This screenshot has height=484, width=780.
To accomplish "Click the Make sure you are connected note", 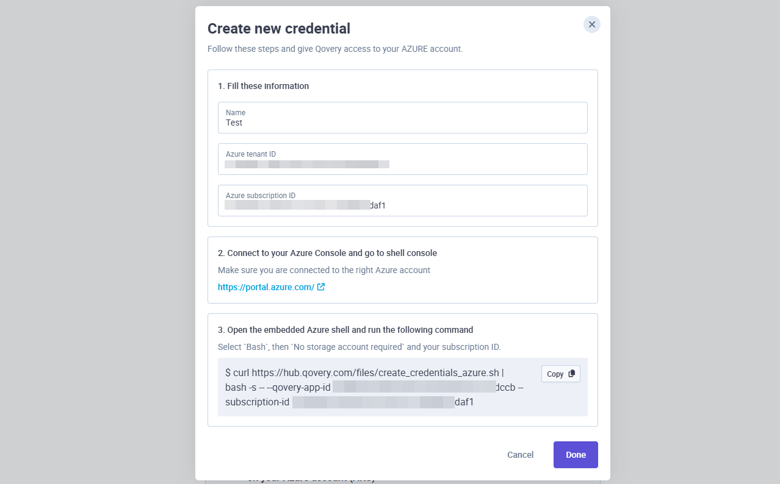I will click(x=324, y=270).
